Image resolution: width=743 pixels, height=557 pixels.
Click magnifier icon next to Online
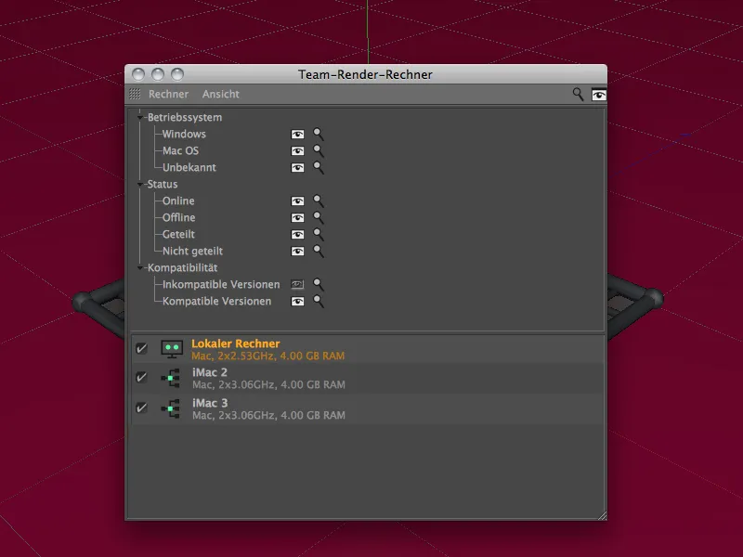[x=319, y=201]
